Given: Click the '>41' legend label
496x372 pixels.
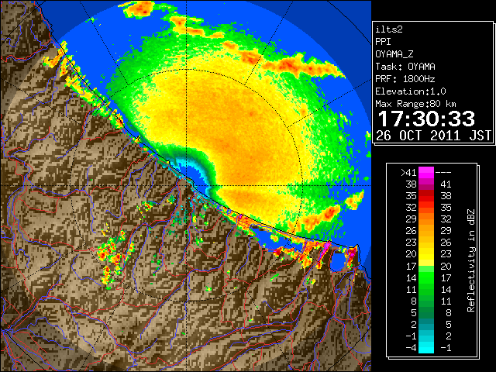Looking at the screenshot, I should 408,173.
